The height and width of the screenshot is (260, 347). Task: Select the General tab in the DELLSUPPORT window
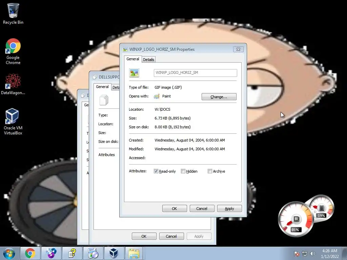click(x=102, y=87)
